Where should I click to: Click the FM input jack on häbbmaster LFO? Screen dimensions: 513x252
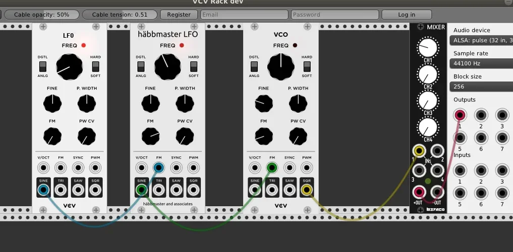159,168
